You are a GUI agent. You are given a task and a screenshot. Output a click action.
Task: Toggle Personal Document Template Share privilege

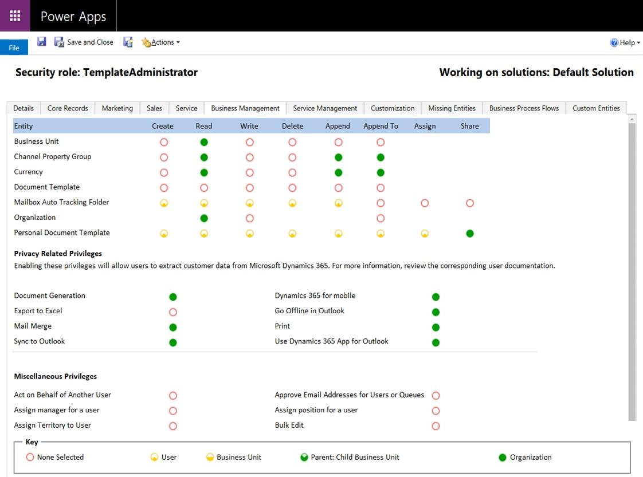470,234
